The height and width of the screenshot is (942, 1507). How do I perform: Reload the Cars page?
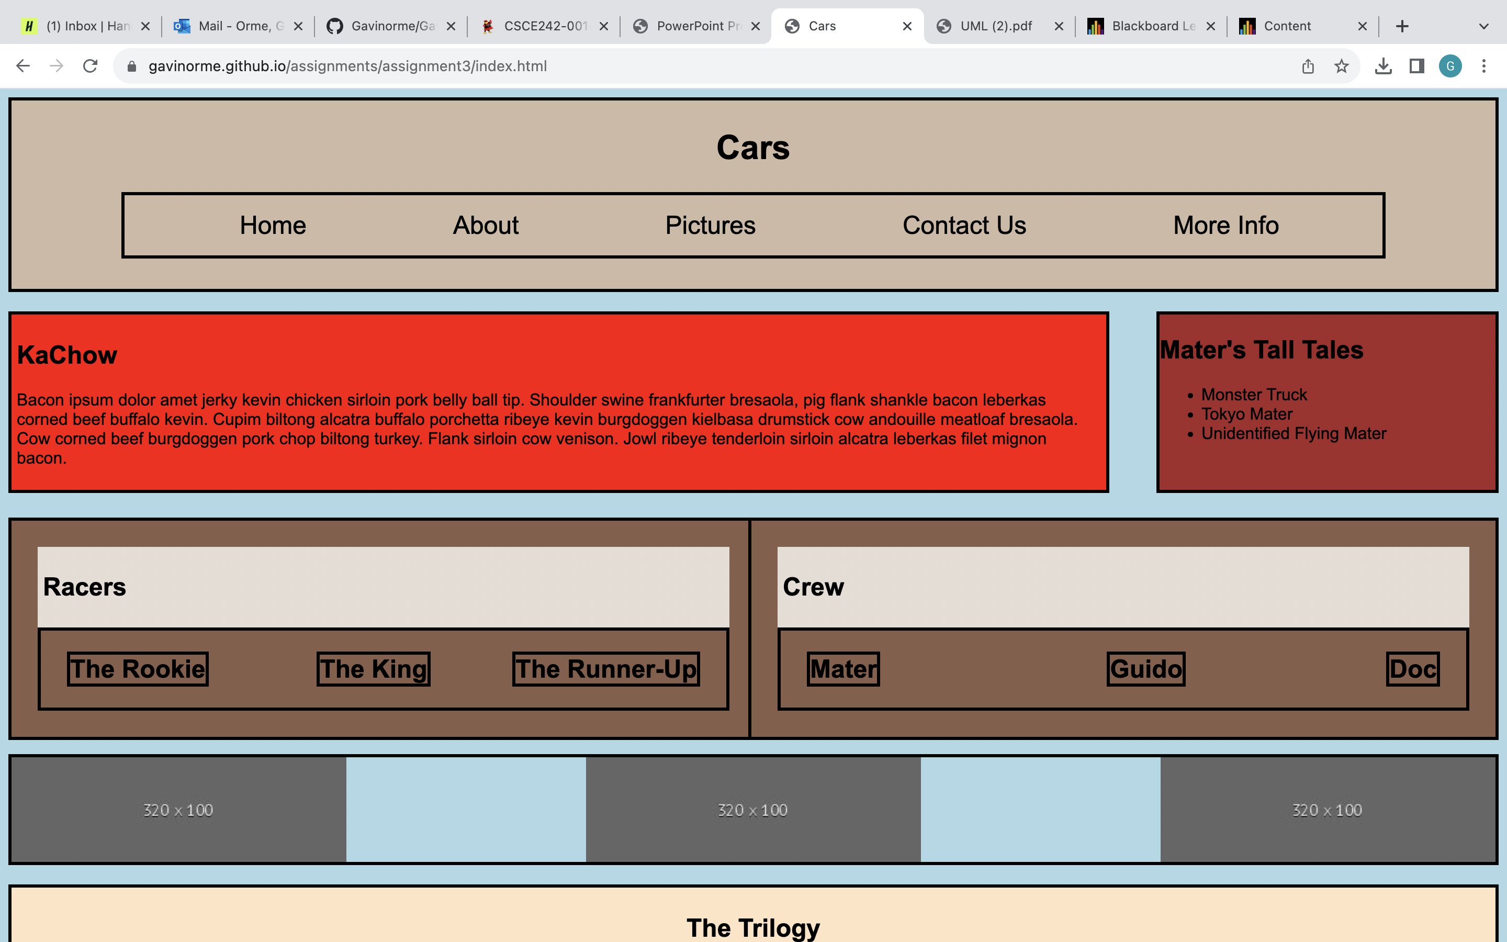(91, 66)
